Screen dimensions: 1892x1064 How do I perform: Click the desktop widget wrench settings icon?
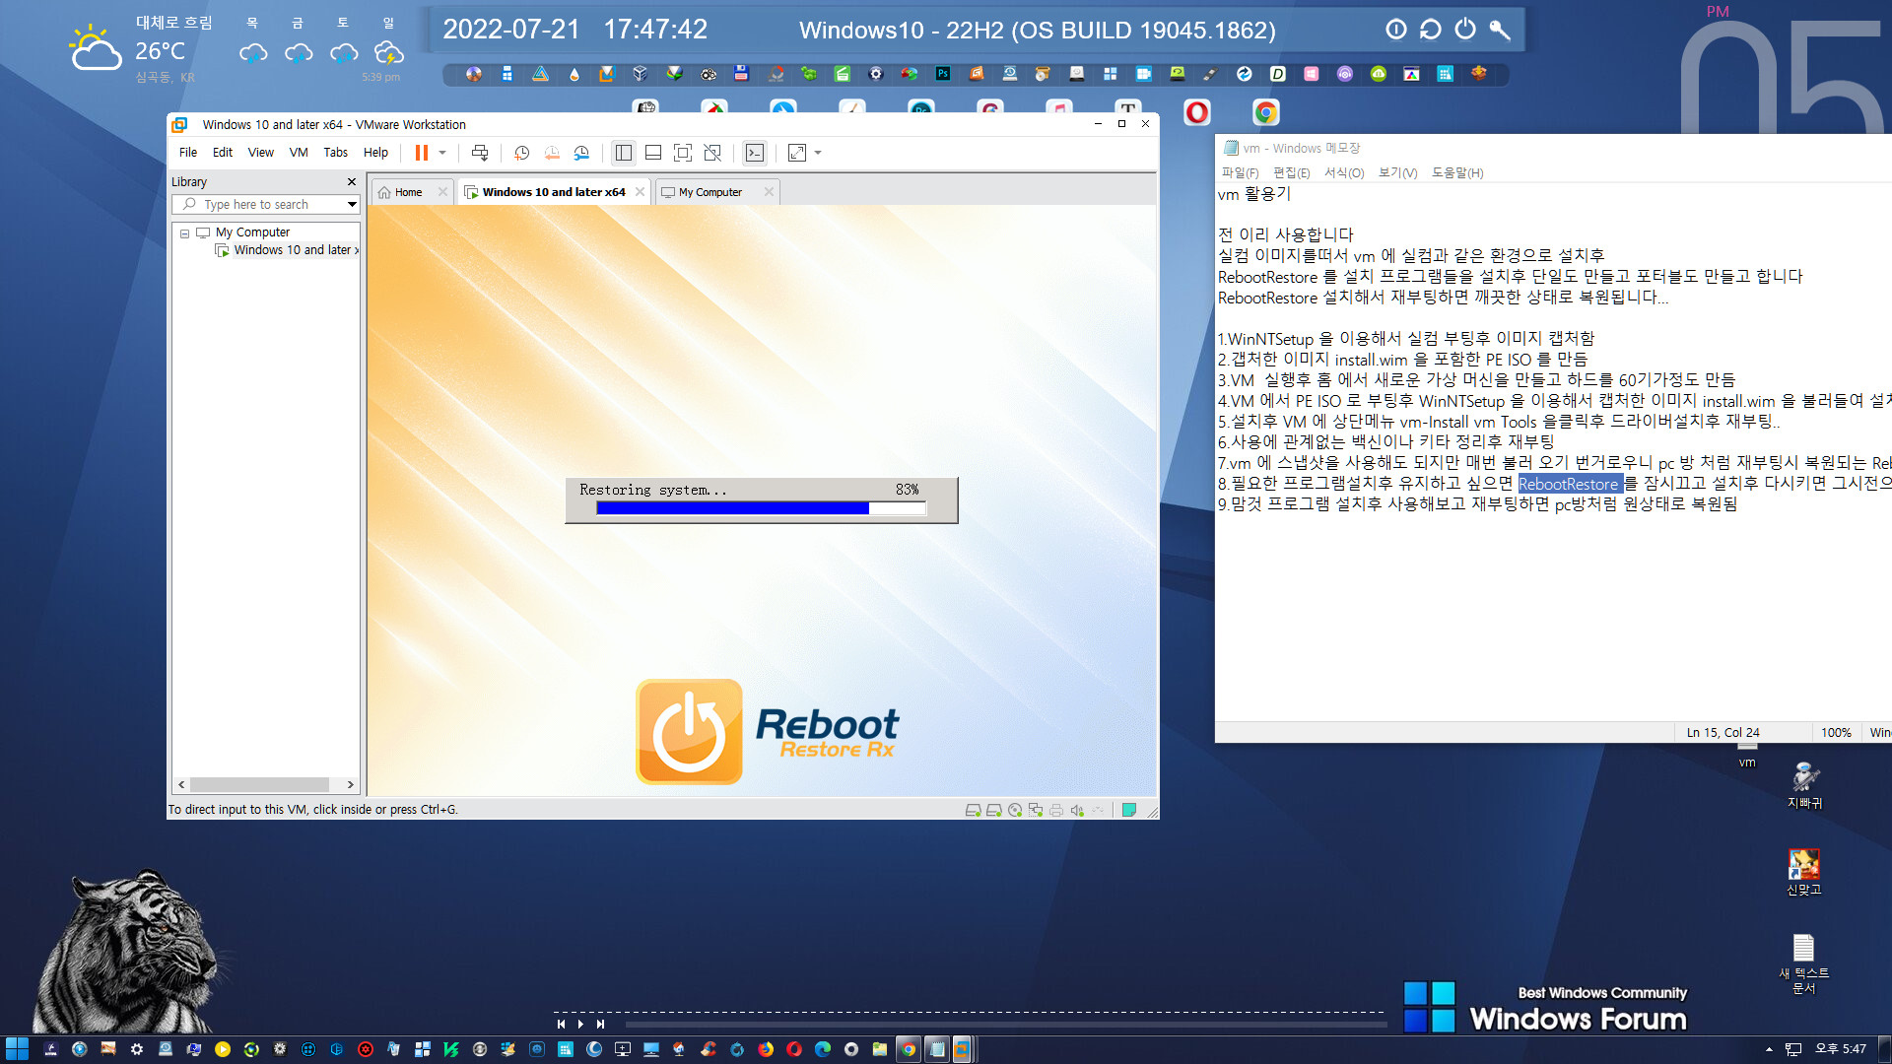coord(1500,30)
